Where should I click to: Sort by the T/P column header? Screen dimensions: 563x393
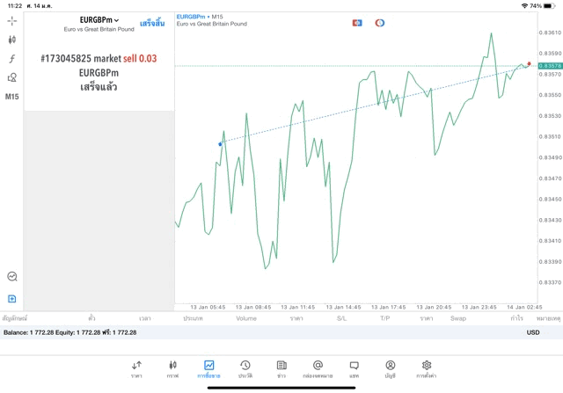coord(385,318)
